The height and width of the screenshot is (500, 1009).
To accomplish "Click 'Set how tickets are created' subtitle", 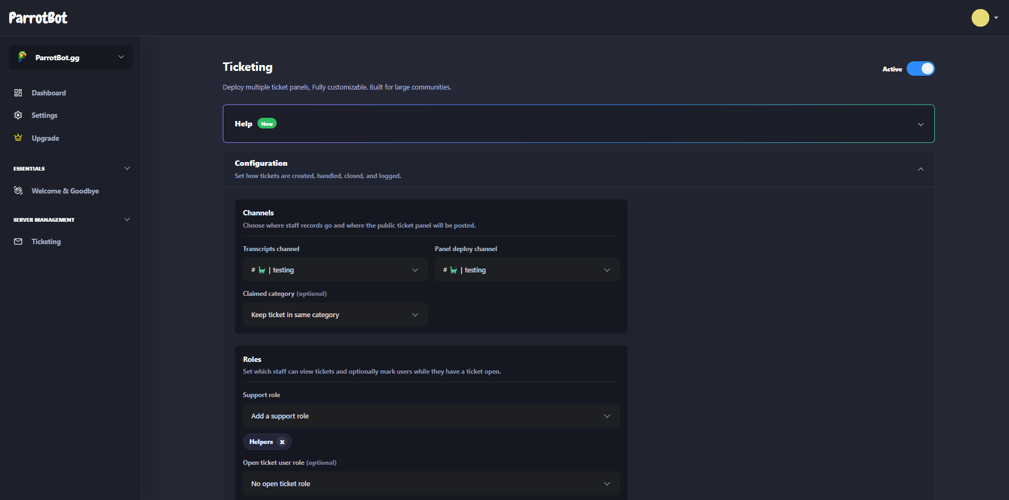I will (x=318, y=176).
